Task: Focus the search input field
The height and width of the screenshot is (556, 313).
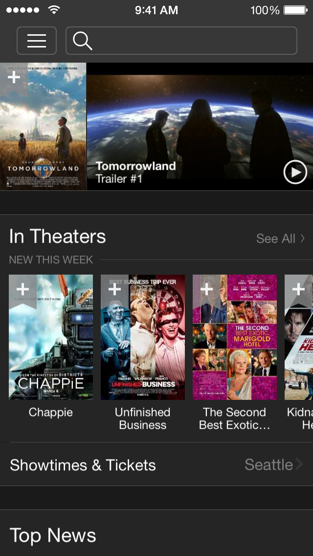Action: pos(181,41)
